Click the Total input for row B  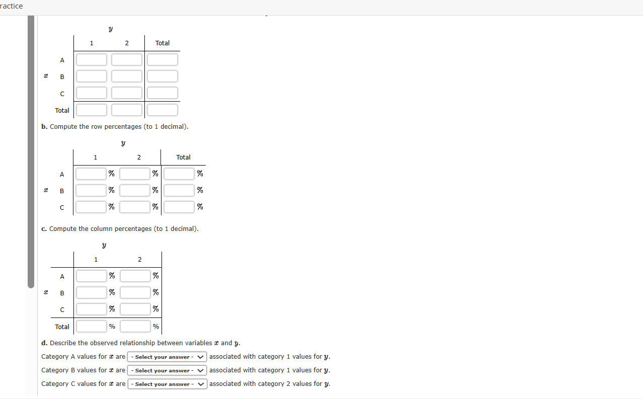[x=162, y=76]
